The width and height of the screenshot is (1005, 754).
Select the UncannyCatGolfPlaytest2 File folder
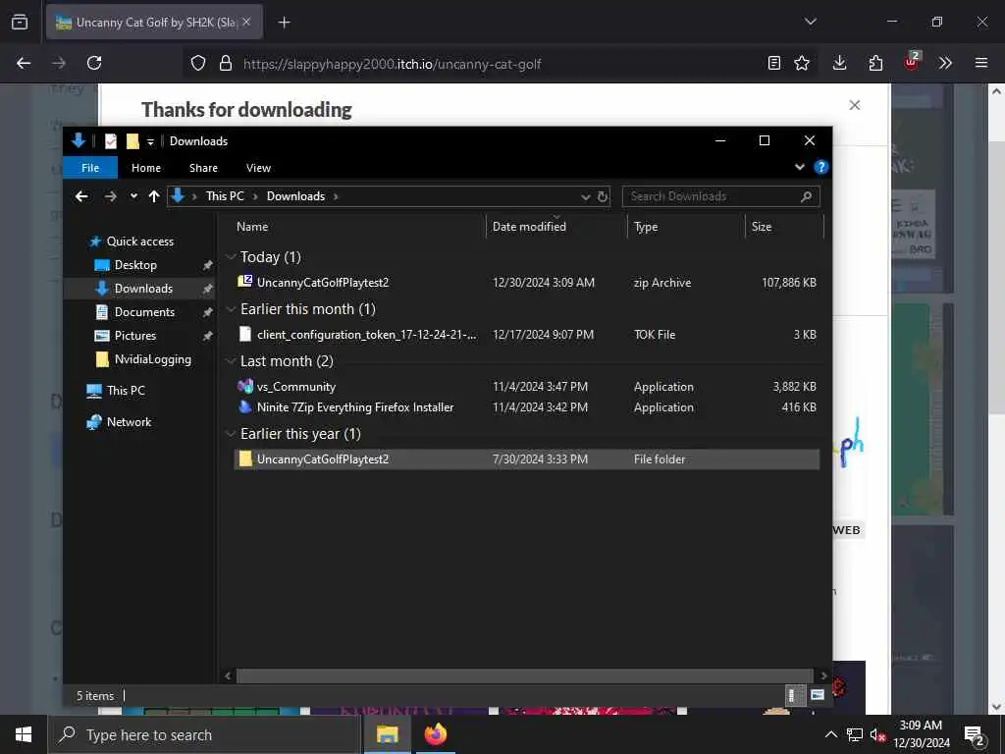526,459
